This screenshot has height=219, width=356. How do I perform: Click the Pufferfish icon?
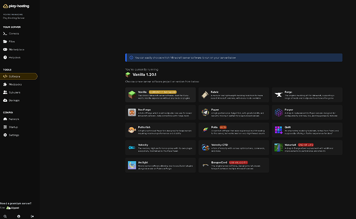point(132,130)
